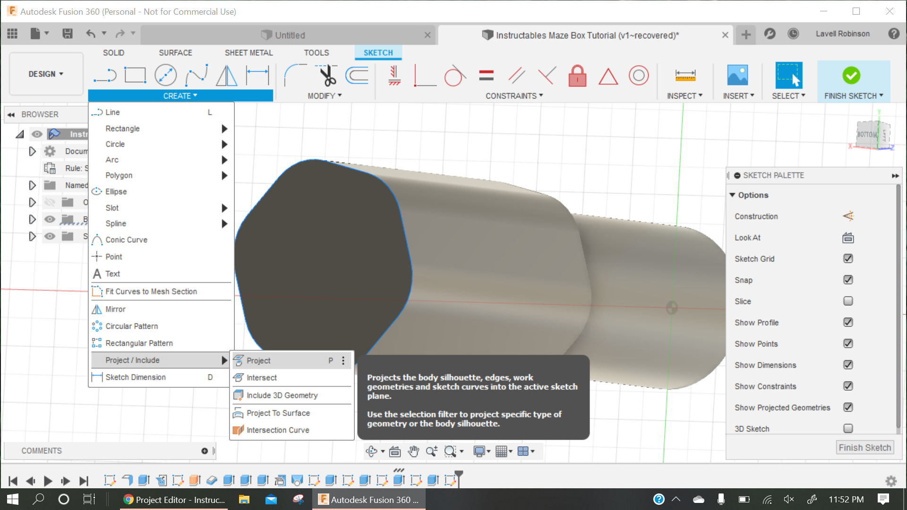This screenshot has width=907, height=510.
Task: Select the Fit Point Spline tool icon
Action: (x=197, y=76)
